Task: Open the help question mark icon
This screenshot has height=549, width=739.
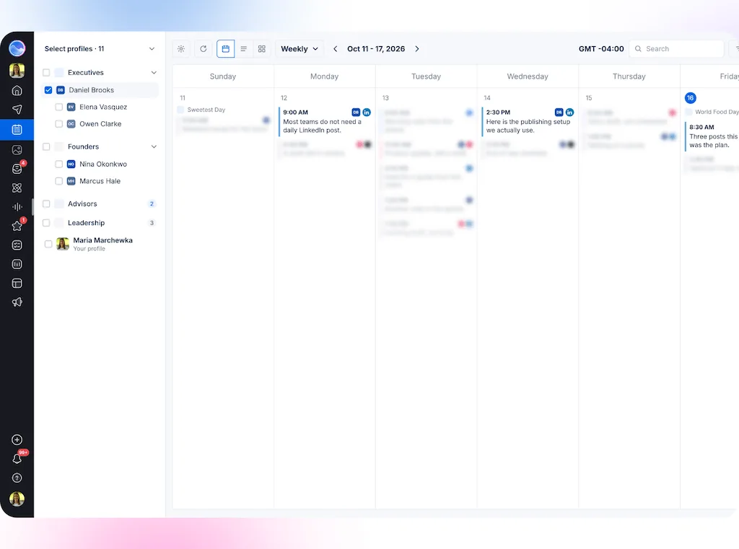Action: [17, 478]
